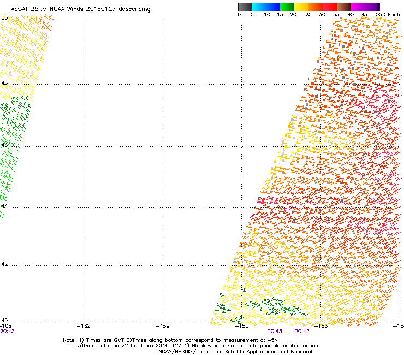Click the '20160127 descending' text in title
The image size is (404, 355).
118,9
